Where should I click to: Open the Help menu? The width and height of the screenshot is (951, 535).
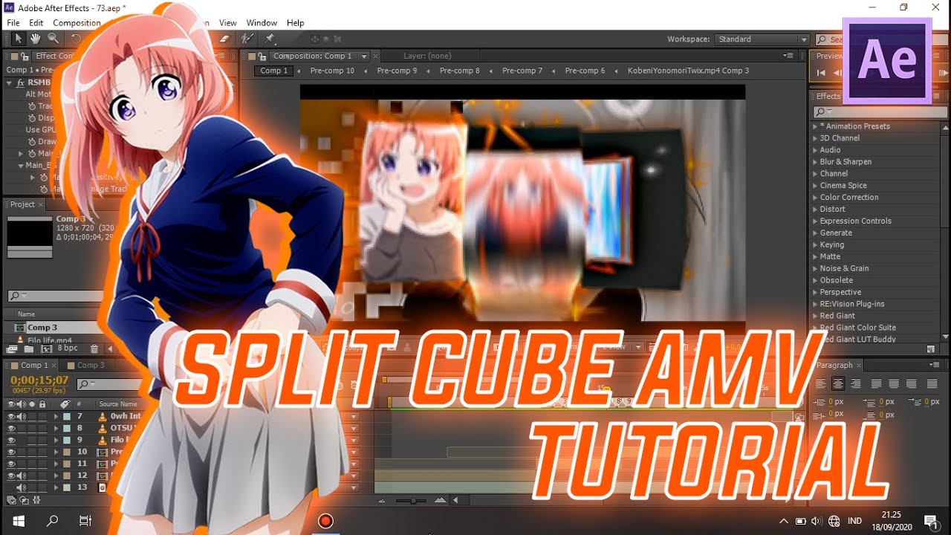296,23
